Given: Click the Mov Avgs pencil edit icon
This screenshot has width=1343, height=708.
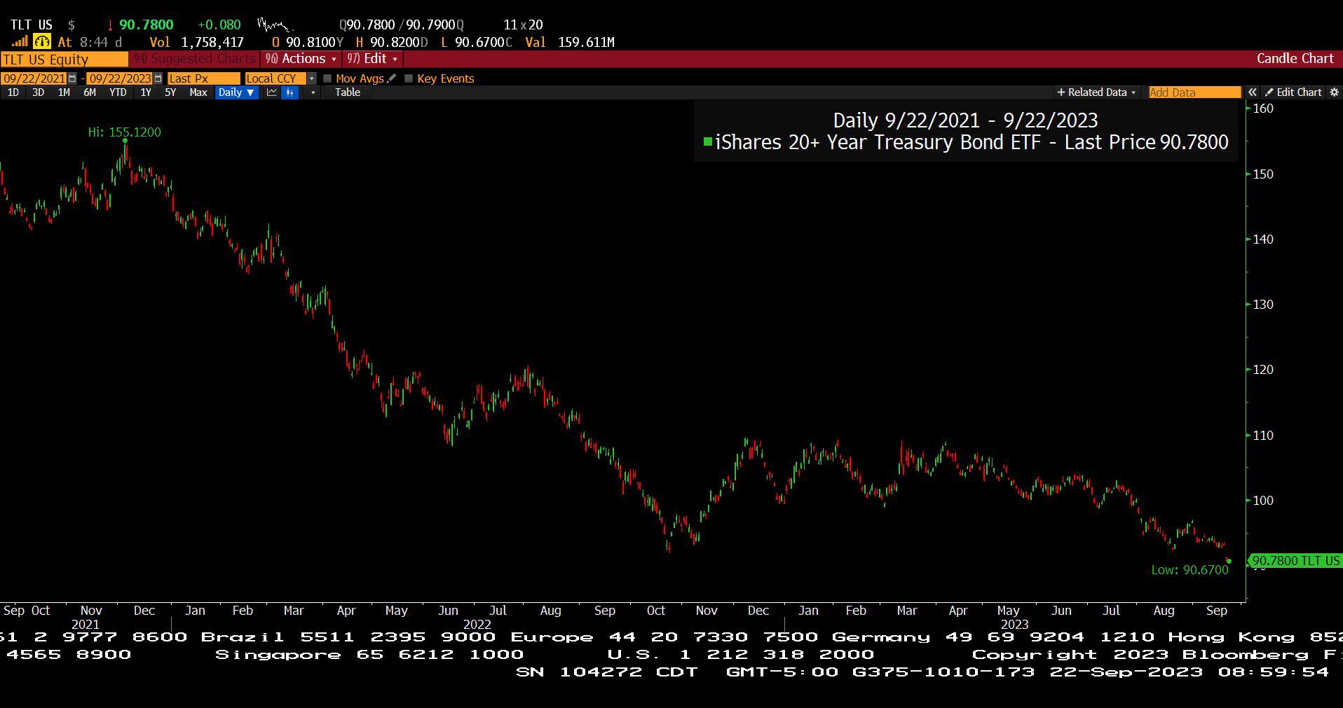Looking at the screenshot, I should coord(392,78).
